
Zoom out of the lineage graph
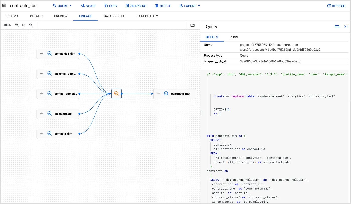pyautogui.click(x=24, y=25)
